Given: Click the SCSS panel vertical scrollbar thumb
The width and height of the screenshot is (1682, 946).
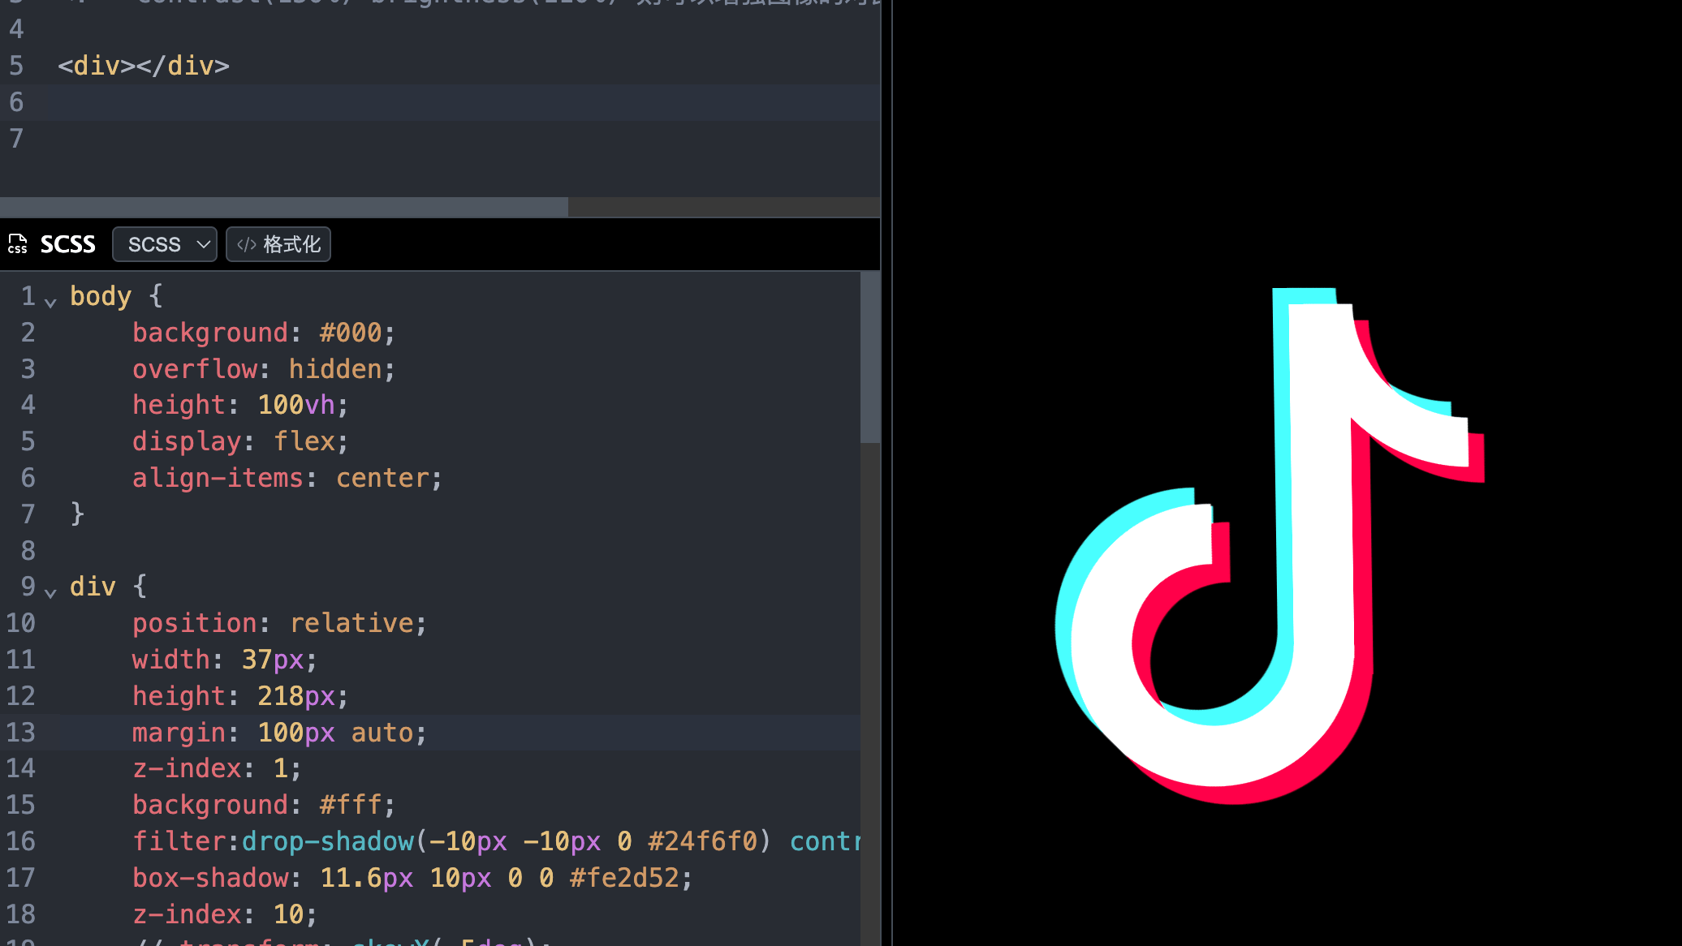Looking at the screenshot, I should [x=870, y=357].
